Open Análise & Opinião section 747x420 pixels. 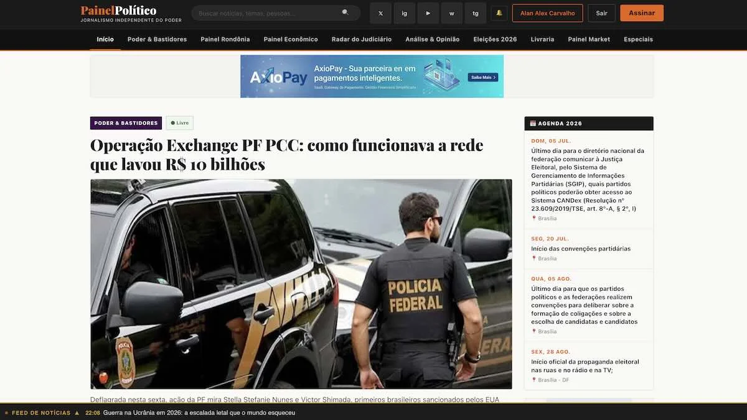433,39
